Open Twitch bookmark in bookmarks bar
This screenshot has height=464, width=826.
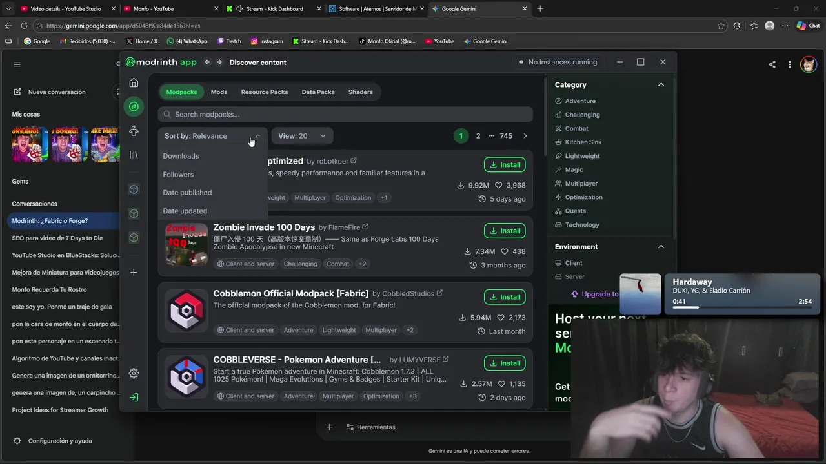coord(229,41)
